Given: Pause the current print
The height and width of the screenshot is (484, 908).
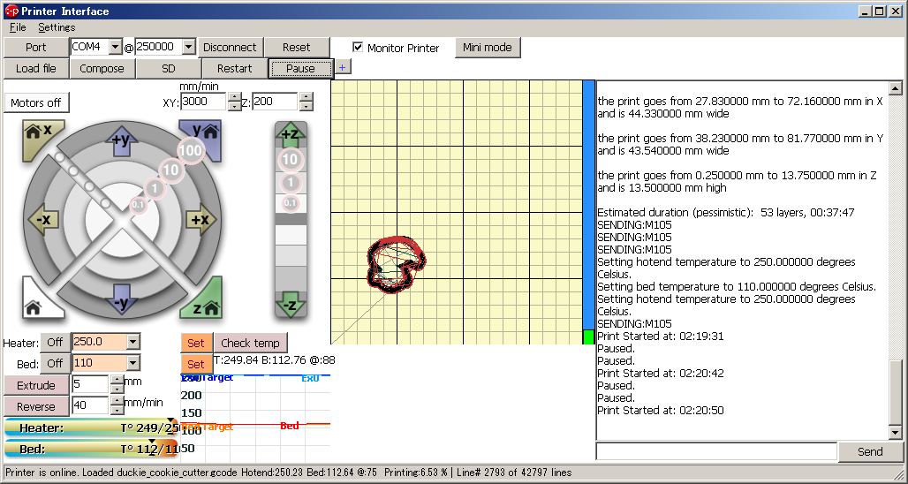Looking at the screenshot, I should pyautogui.click(x=300, y=68).
